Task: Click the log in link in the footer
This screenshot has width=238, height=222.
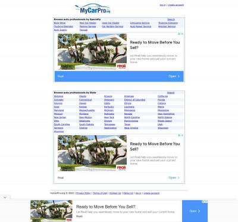Action: pos(139,193)
